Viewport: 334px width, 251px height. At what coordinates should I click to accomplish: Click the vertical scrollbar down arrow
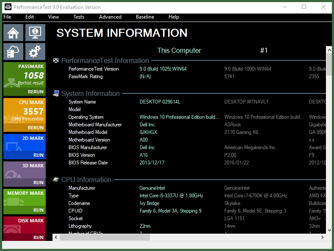(329, 230)
